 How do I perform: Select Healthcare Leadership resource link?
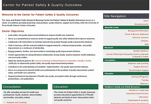(138, 90)
